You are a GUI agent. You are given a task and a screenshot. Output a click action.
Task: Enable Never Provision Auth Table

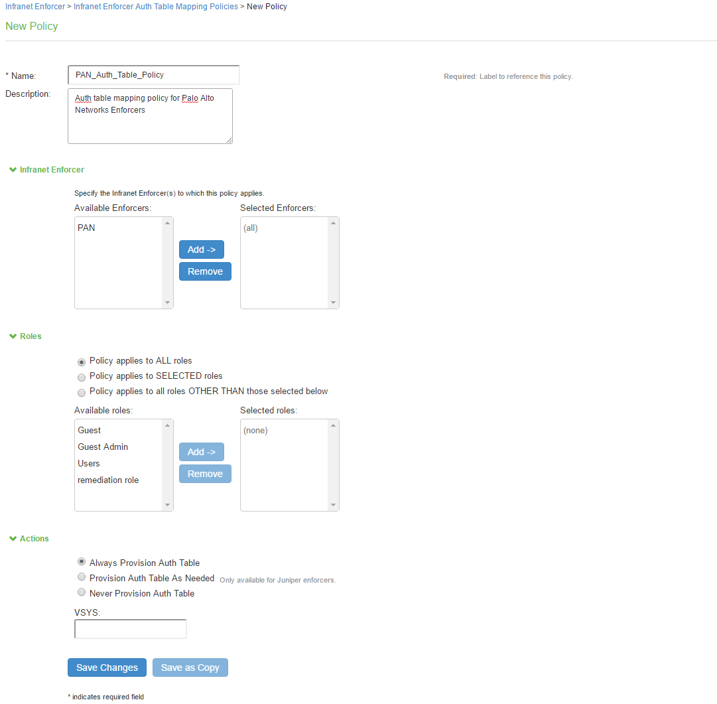(x=81, y=592)
